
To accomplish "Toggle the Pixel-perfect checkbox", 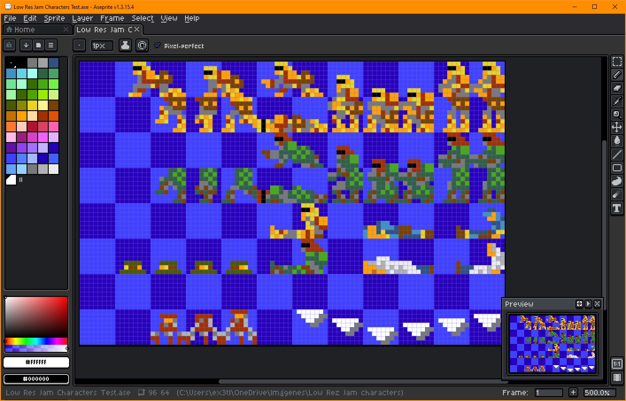I will 157,45.
